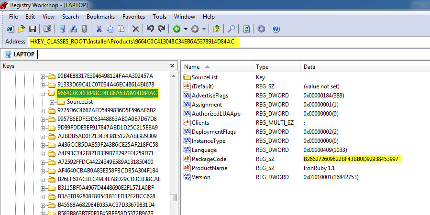This screenshot has height=215, width=430.
Task: Expand the SourceList subkey in tree
Action: pyautogui.click(x=52, y=102)
